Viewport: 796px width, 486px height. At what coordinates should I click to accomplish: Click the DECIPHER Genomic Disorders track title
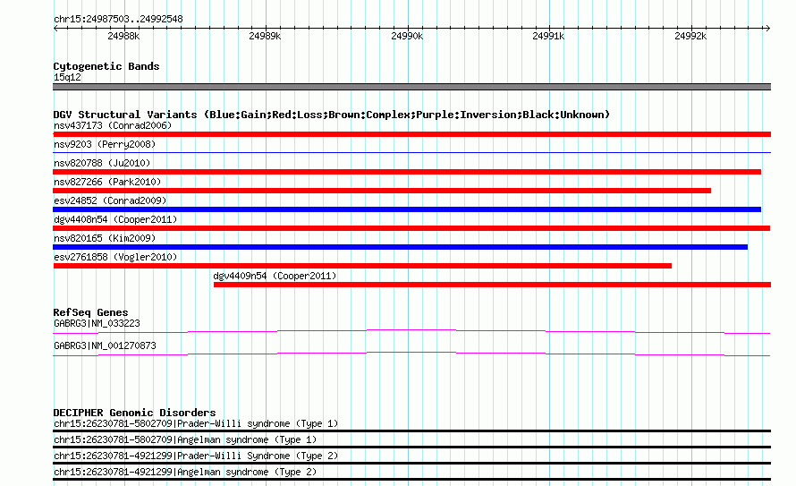134,413
